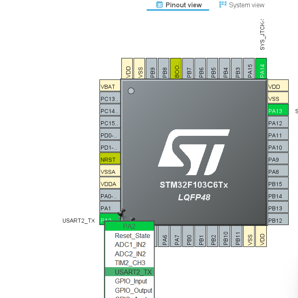Click the VSS pin on the bottom row
This screenshot has width=298, height=298.
point(249,236)
